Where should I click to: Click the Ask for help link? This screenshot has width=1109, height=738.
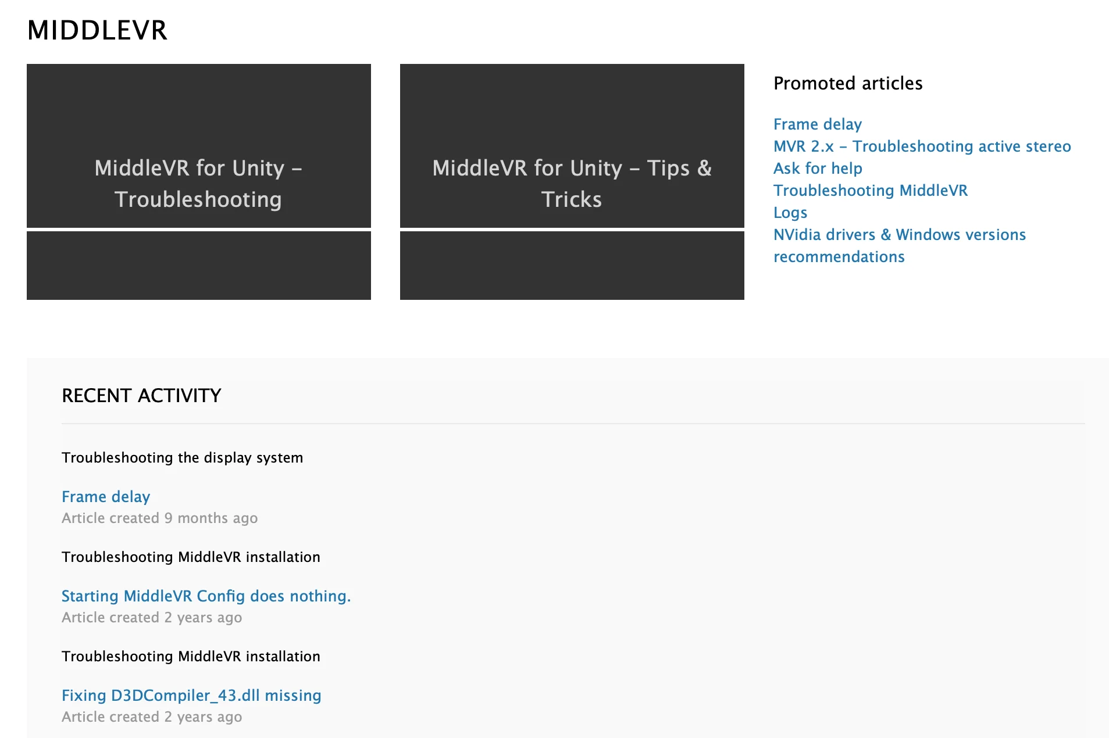818,169
